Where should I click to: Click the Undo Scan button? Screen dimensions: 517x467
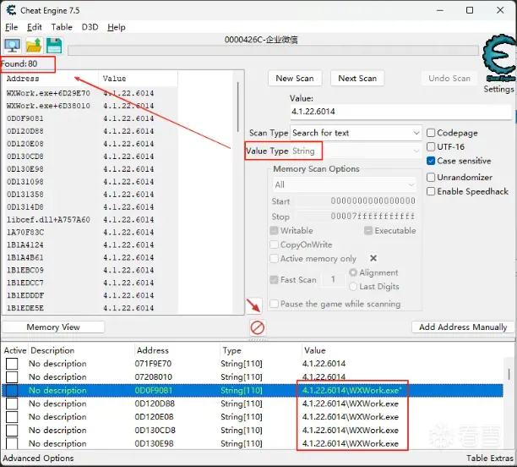pyautogui.click(x=449, y=79)
